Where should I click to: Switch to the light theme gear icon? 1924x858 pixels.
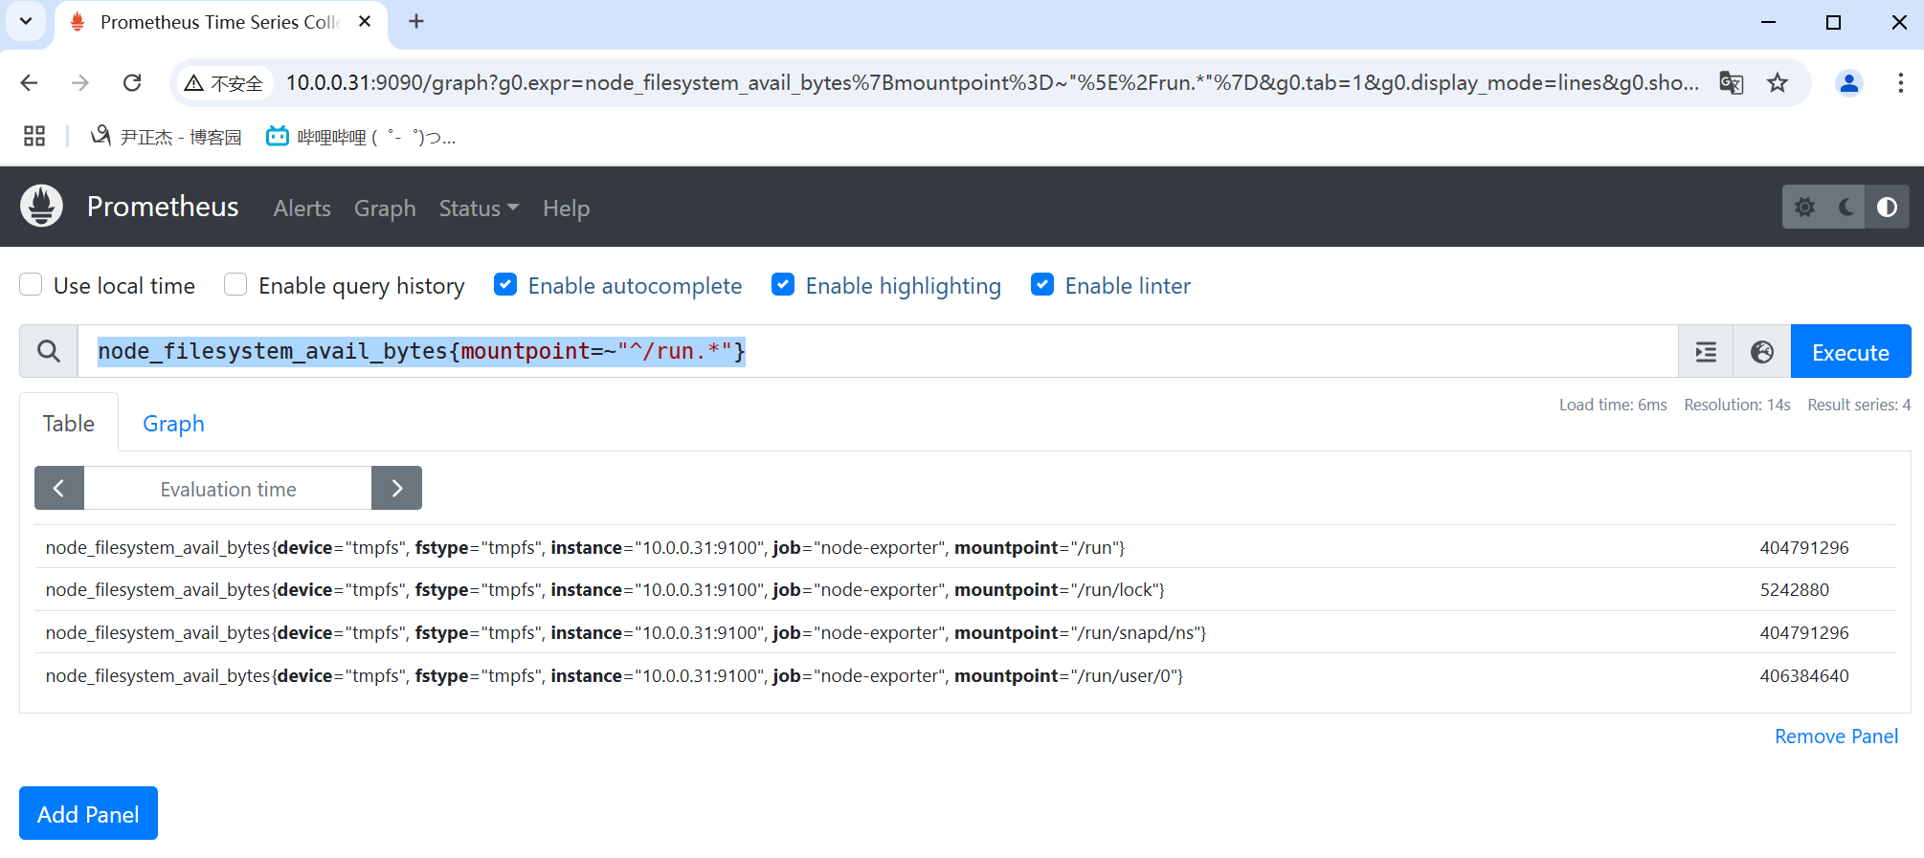point(1804,207)
